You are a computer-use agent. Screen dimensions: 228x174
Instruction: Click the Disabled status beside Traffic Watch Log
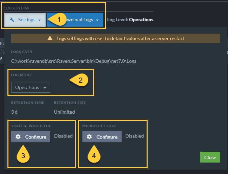pyautogui.click(x=64, y=136)
